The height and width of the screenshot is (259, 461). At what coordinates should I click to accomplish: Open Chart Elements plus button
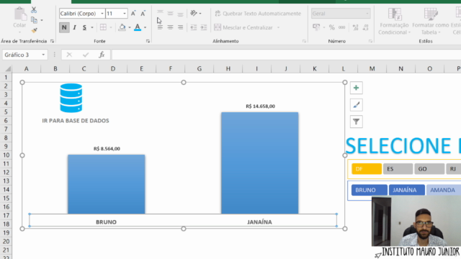tap(356, 88)
